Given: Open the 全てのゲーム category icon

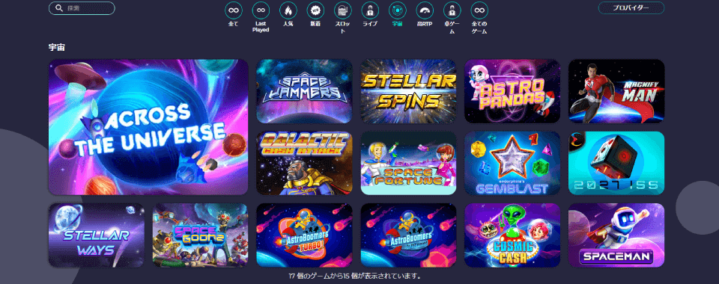Looking at the screenshot, I should (x=479, y=10).
